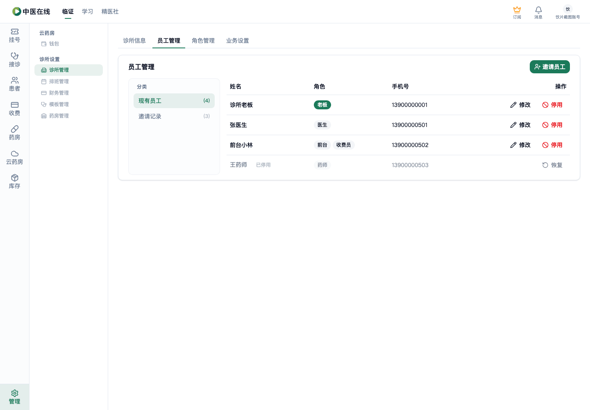590x410 pixels.
Task: Open the 订阅 crown icon
Action: pyautogui.click(x=517, y=12)
